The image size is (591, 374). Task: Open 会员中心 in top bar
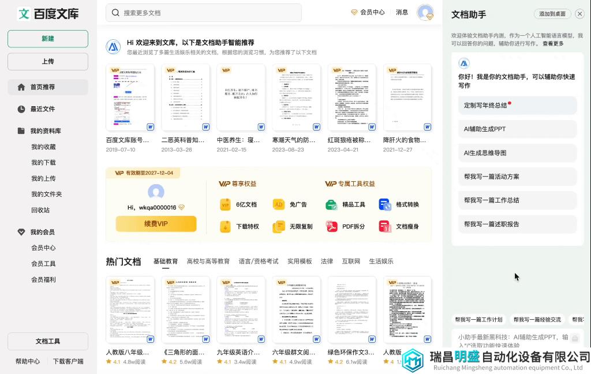coord(372,12)
